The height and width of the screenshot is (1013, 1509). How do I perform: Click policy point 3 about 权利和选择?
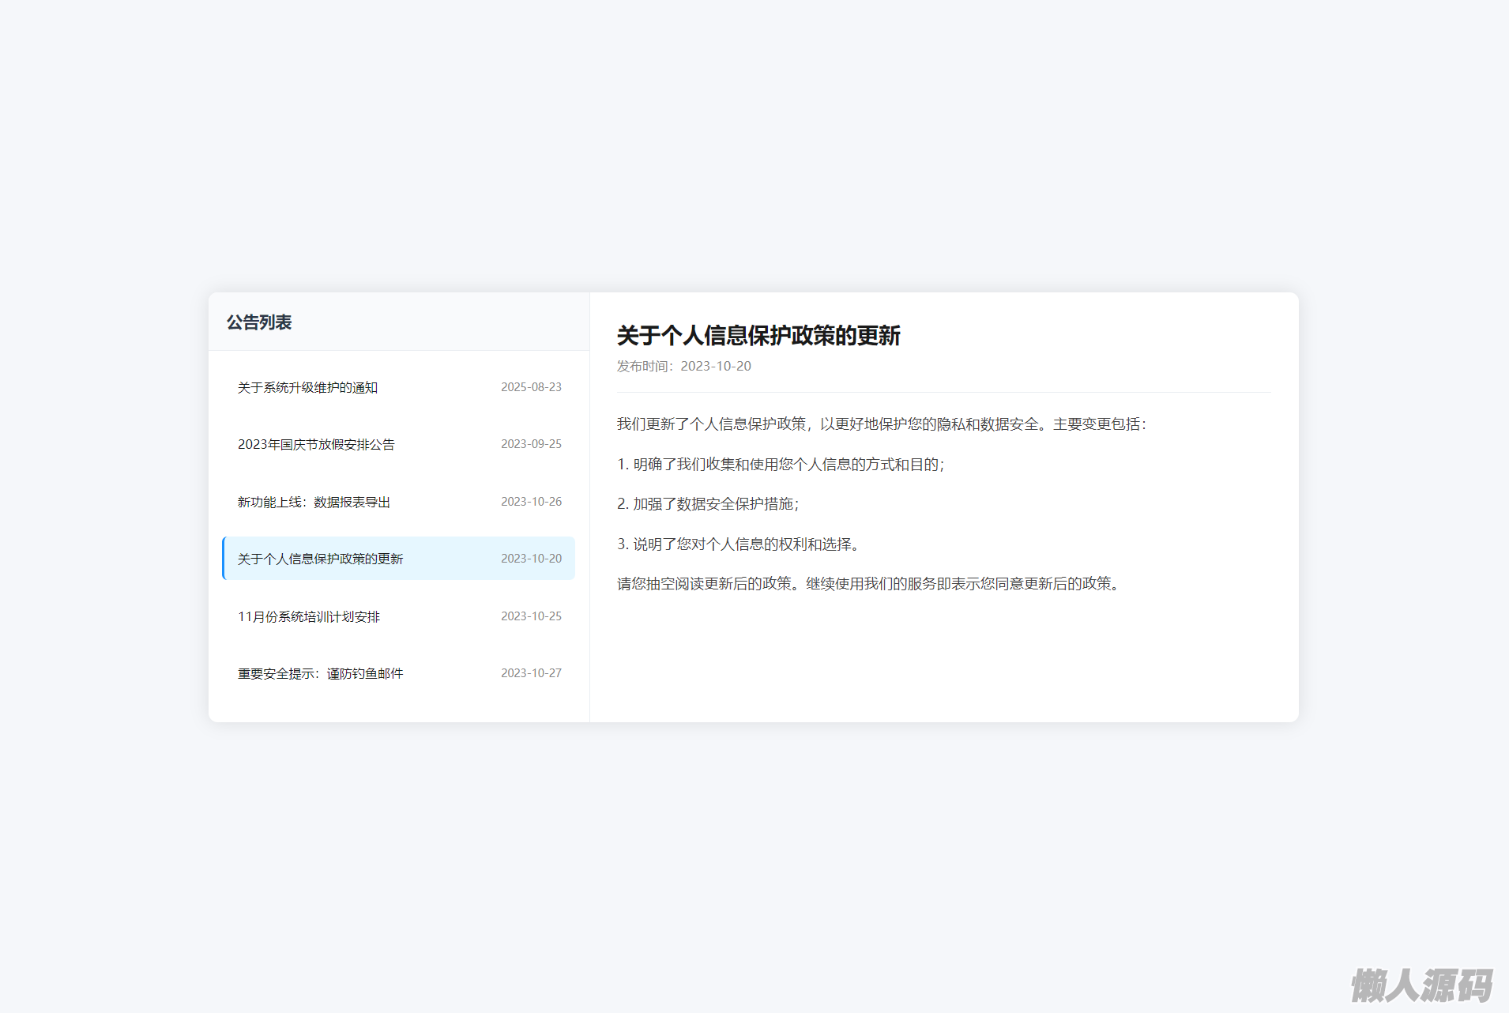click(739, 544)
